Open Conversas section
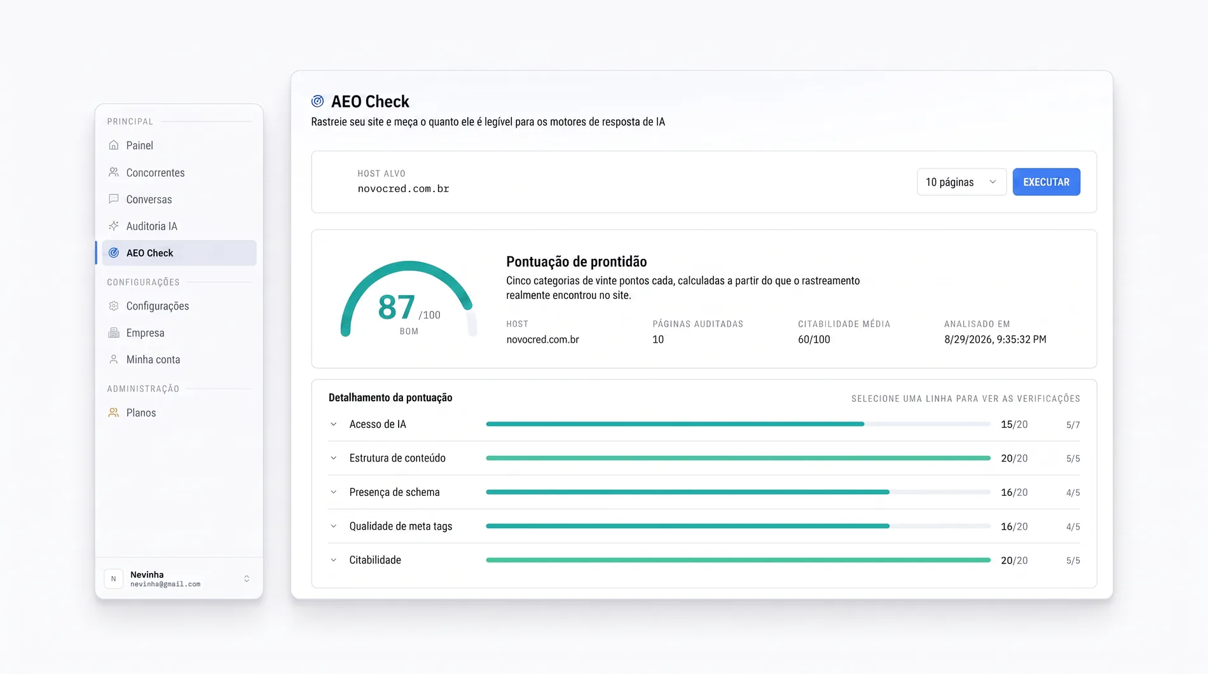1208x674 pixels. tap(179, 199)
